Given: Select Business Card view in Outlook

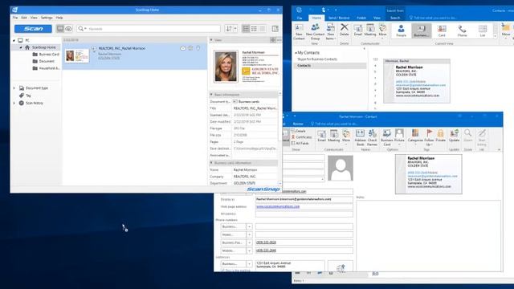Looking at the screenshot, I should click(x=421, y=31).
